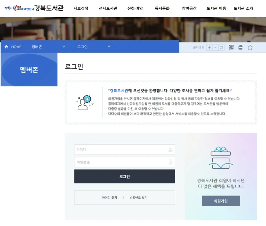Expand the 멤버존 breadcrumb dropdown
266x226 pixels.
point(64,46)
